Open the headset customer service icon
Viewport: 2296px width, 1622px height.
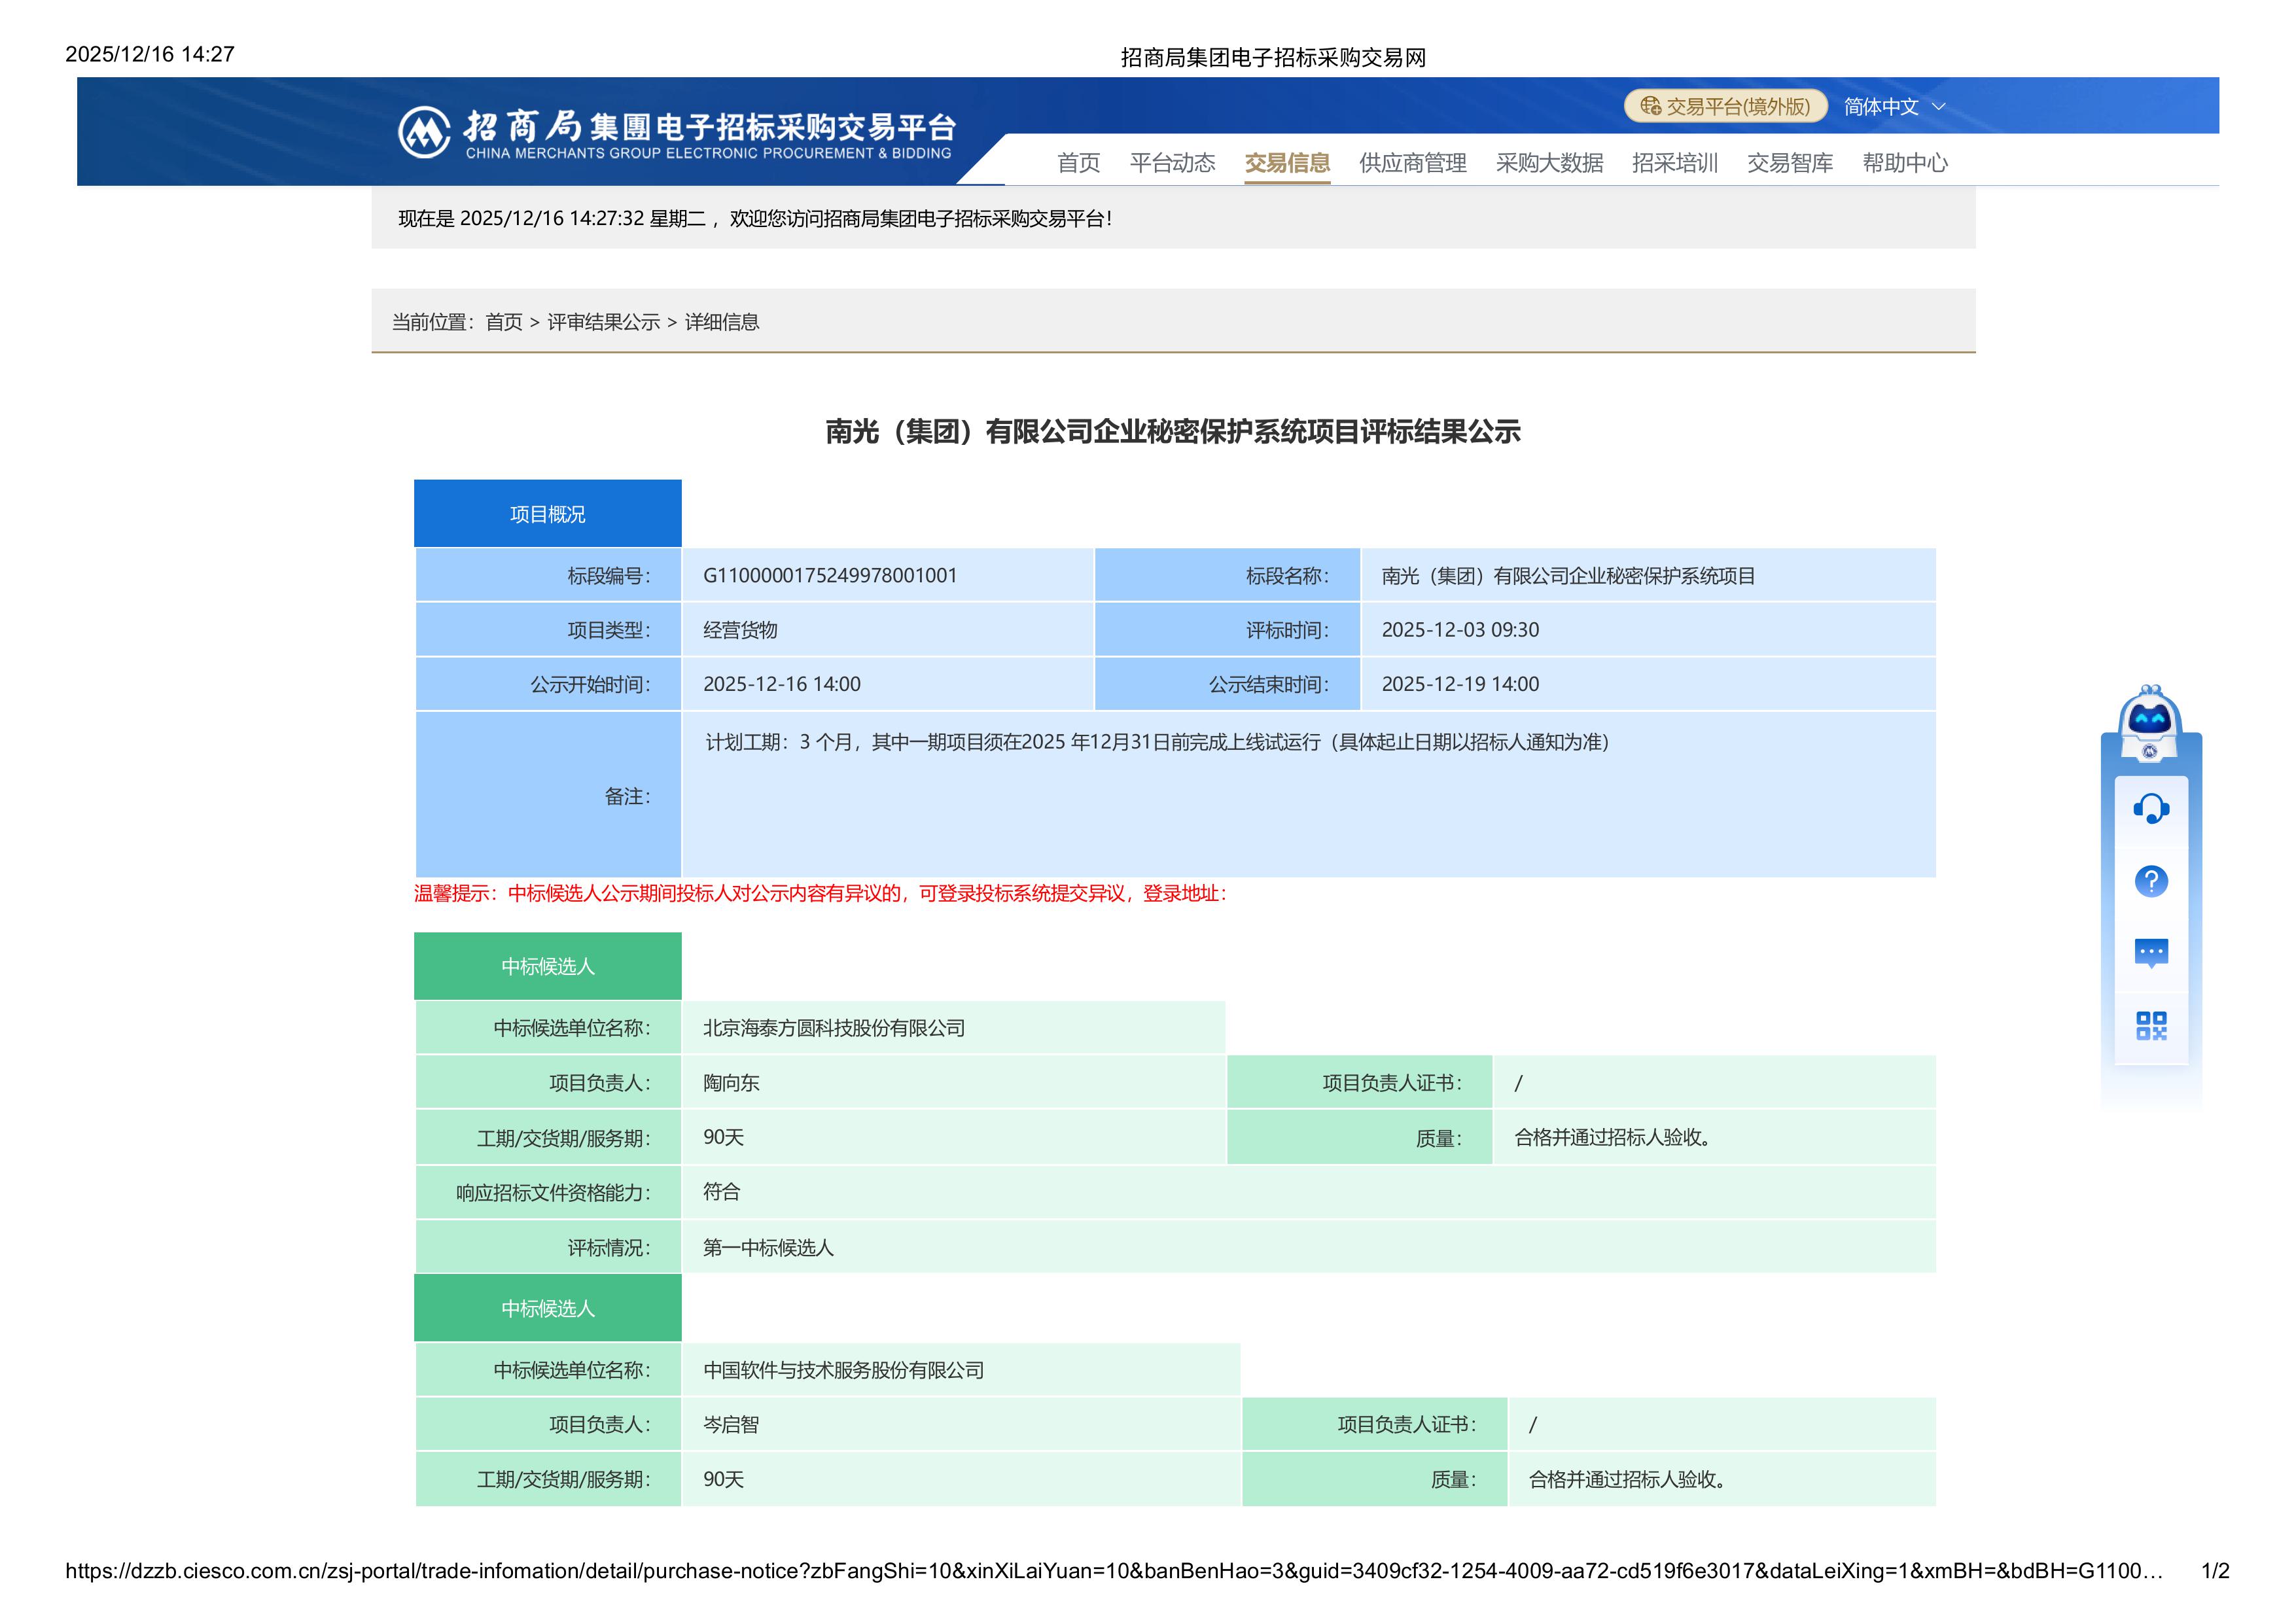pos(2151,808)
